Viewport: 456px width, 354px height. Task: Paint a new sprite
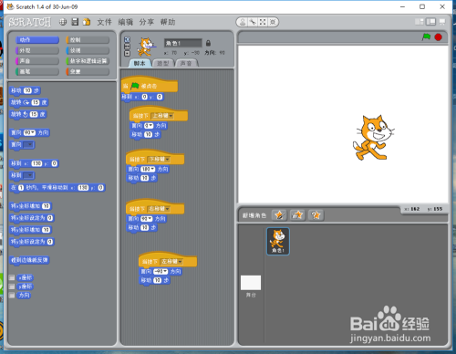point(279,215)
